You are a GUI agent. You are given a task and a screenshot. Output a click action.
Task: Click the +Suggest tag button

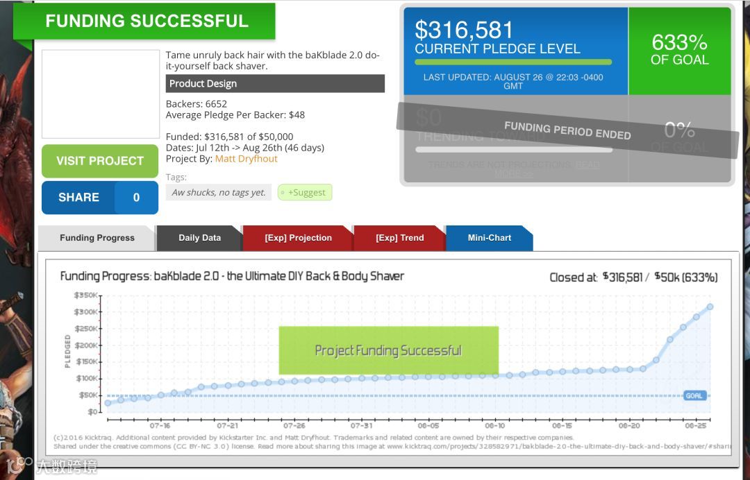coord(305,192)
